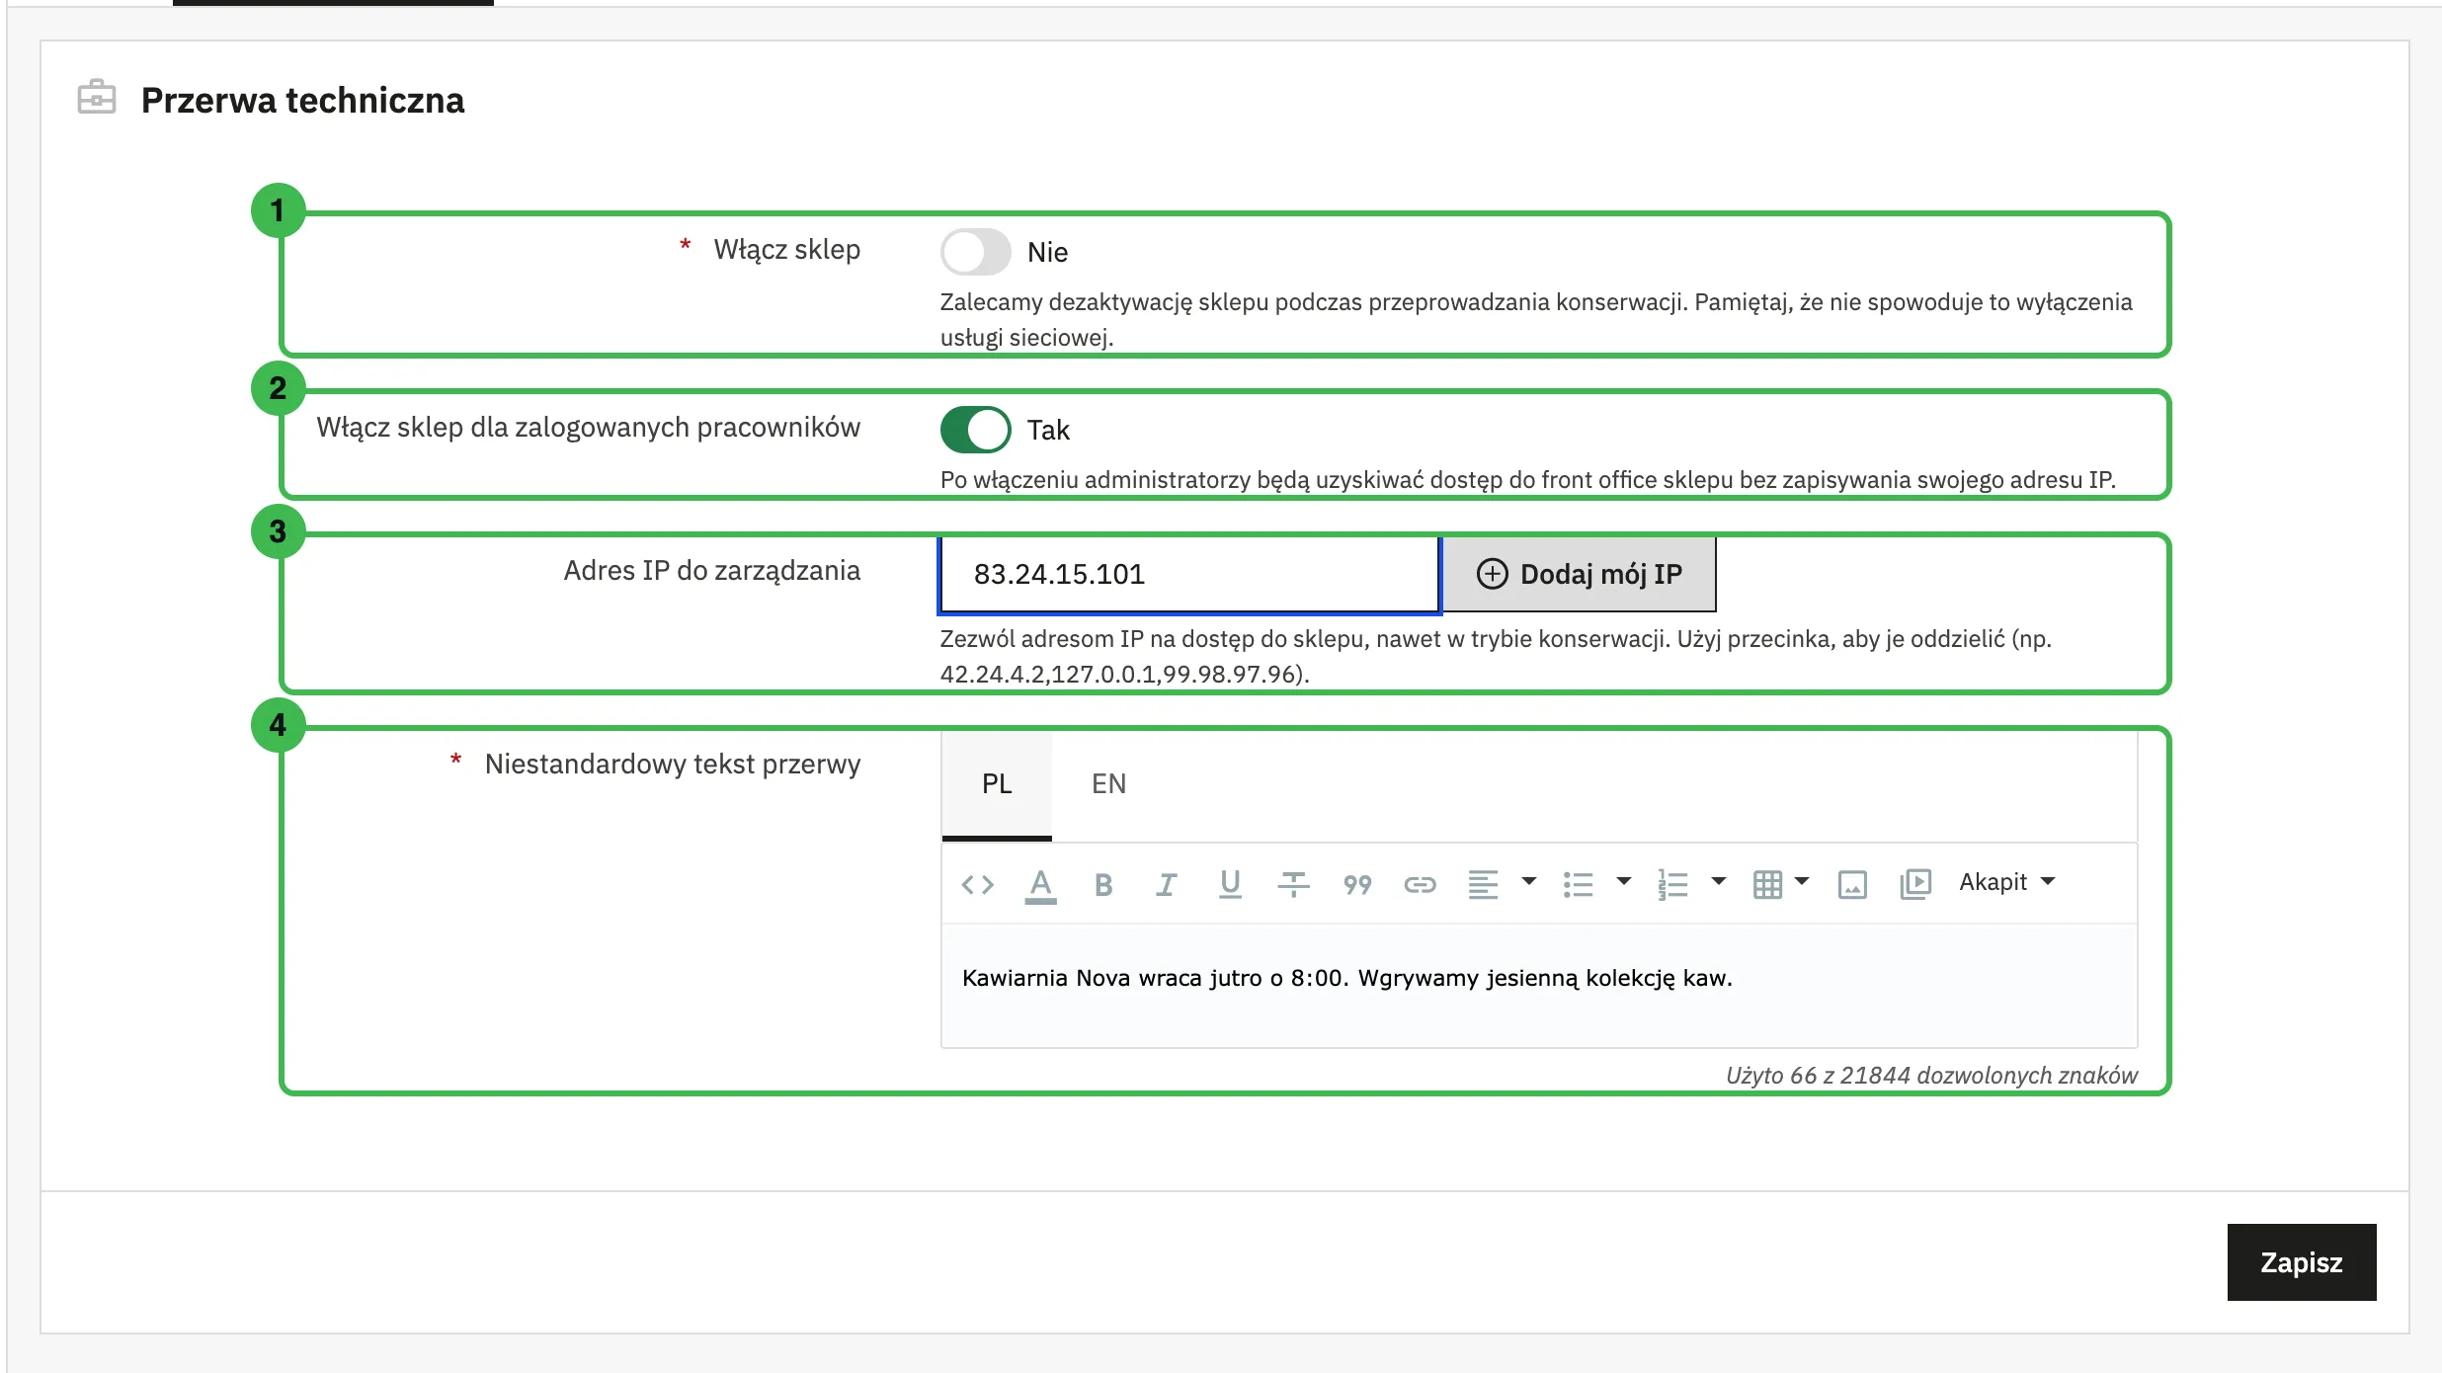Insert media into the editor
2442x1373 pixels.
tap(1915, 884)
